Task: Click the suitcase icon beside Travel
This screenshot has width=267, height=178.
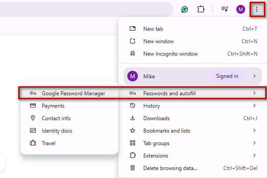Action: click(x=33, y=143)
